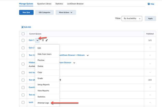Toggle the select-all checkbox in header
Screen dimensions: 162x107
[23, 34]
